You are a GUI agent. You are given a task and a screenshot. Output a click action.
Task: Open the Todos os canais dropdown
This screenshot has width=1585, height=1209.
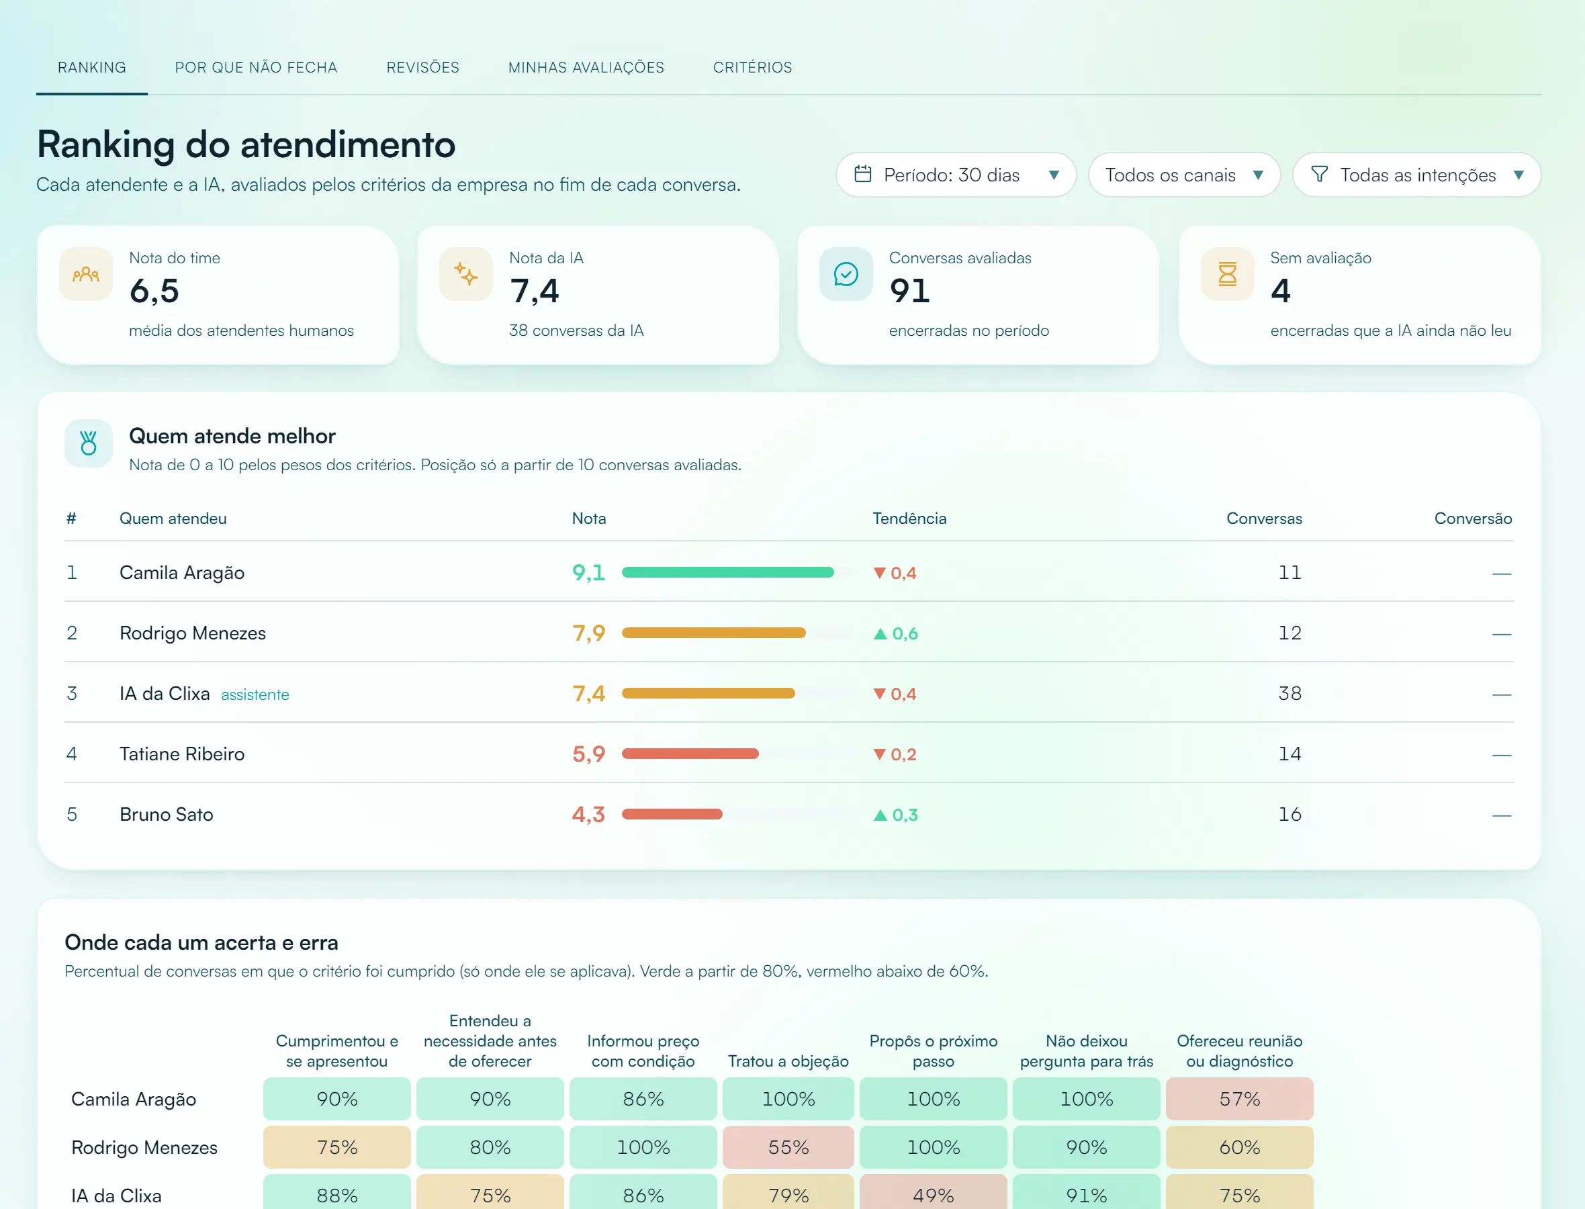[1183, 175]
